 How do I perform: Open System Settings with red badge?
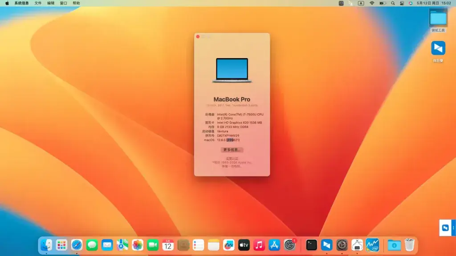[x=289, y=245]
